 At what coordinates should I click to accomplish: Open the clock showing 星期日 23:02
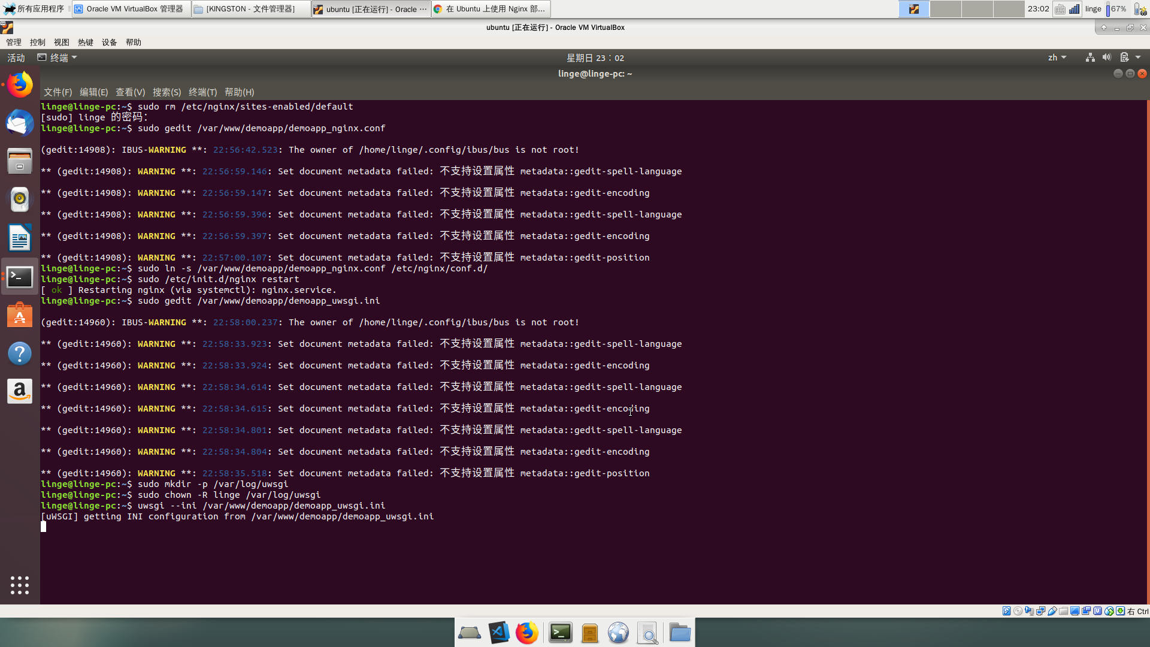(x=595, y=58)
